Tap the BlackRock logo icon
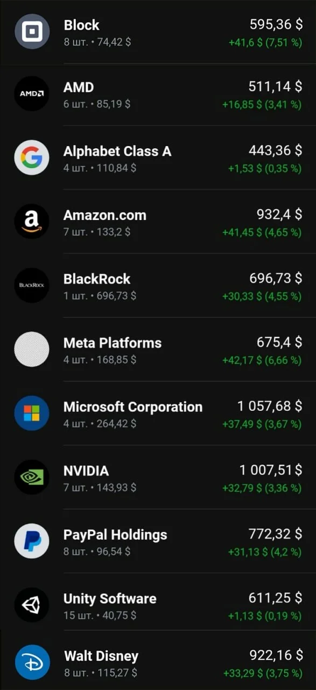The height and width of the screenshot is (690, 316). (32, 285)
